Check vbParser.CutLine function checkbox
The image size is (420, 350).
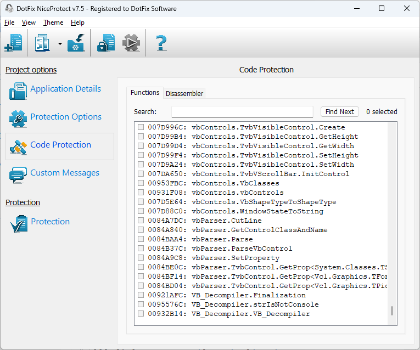(141, 220)
